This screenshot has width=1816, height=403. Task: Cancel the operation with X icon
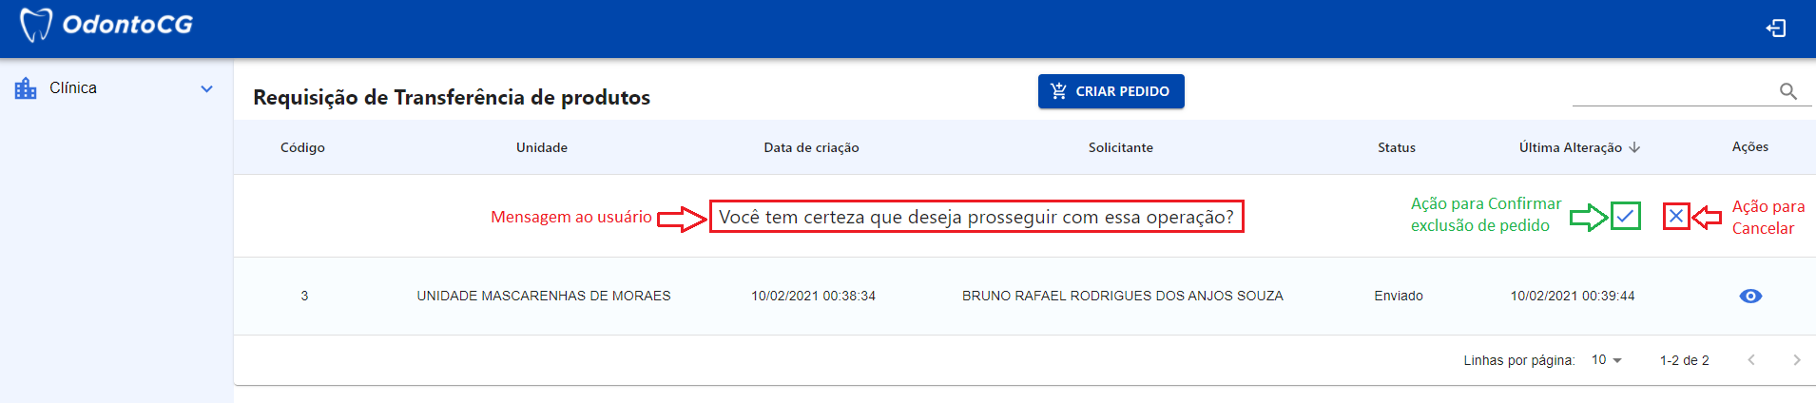(x=1676, y=217)
